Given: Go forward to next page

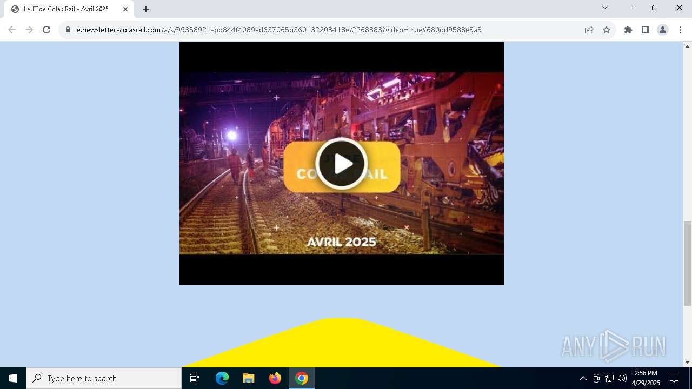Looking at the screenshot, I should click(x=29, y=30).
